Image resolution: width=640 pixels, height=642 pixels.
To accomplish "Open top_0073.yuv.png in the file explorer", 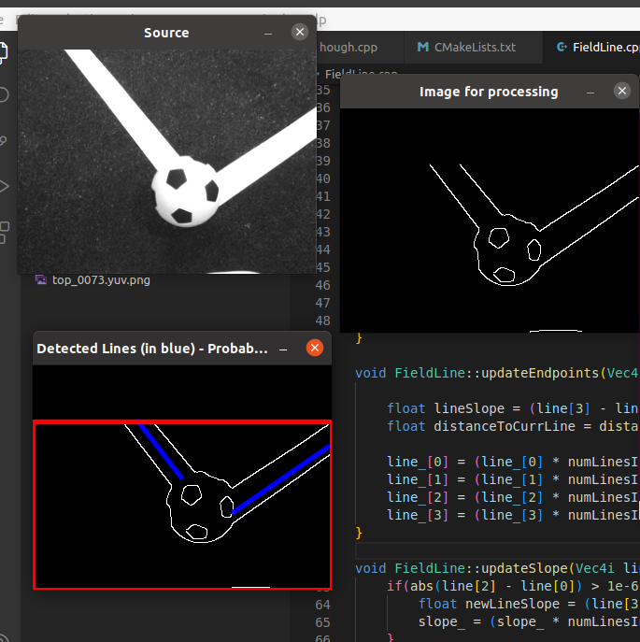I will click(x=100, y=279).
